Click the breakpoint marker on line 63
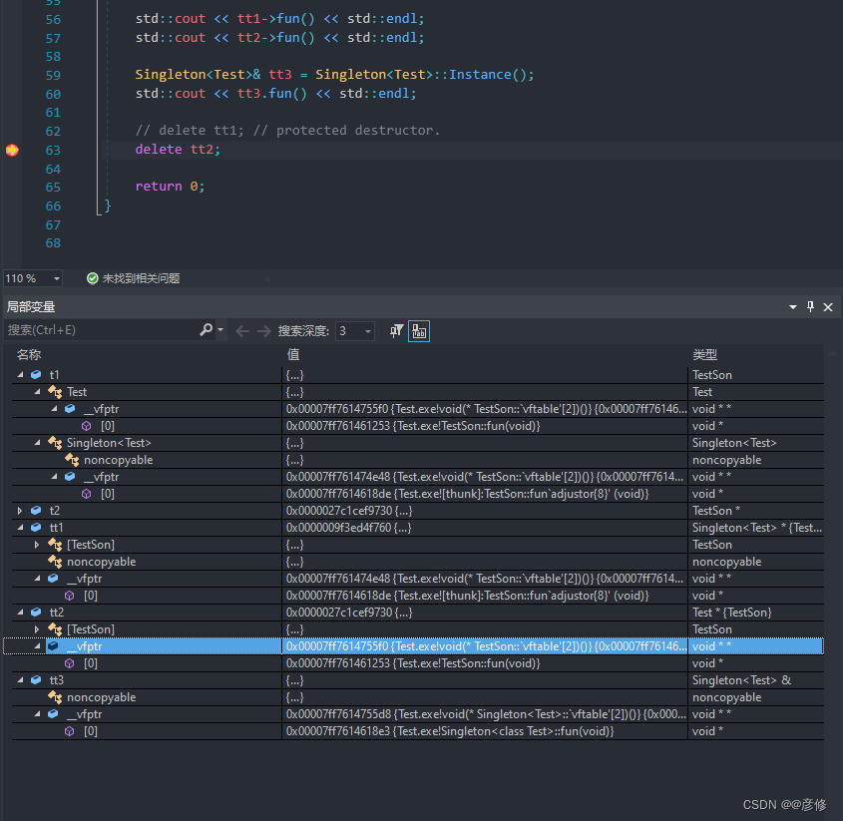The width and height of the screenshot is (843, 821). point(12,150)
